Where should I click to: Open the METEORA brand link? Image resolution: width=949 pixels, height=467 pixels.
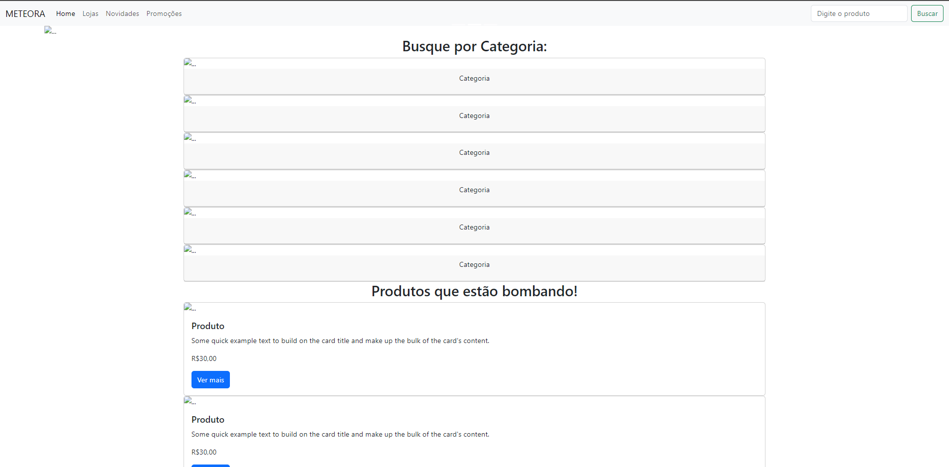point(25,13)
